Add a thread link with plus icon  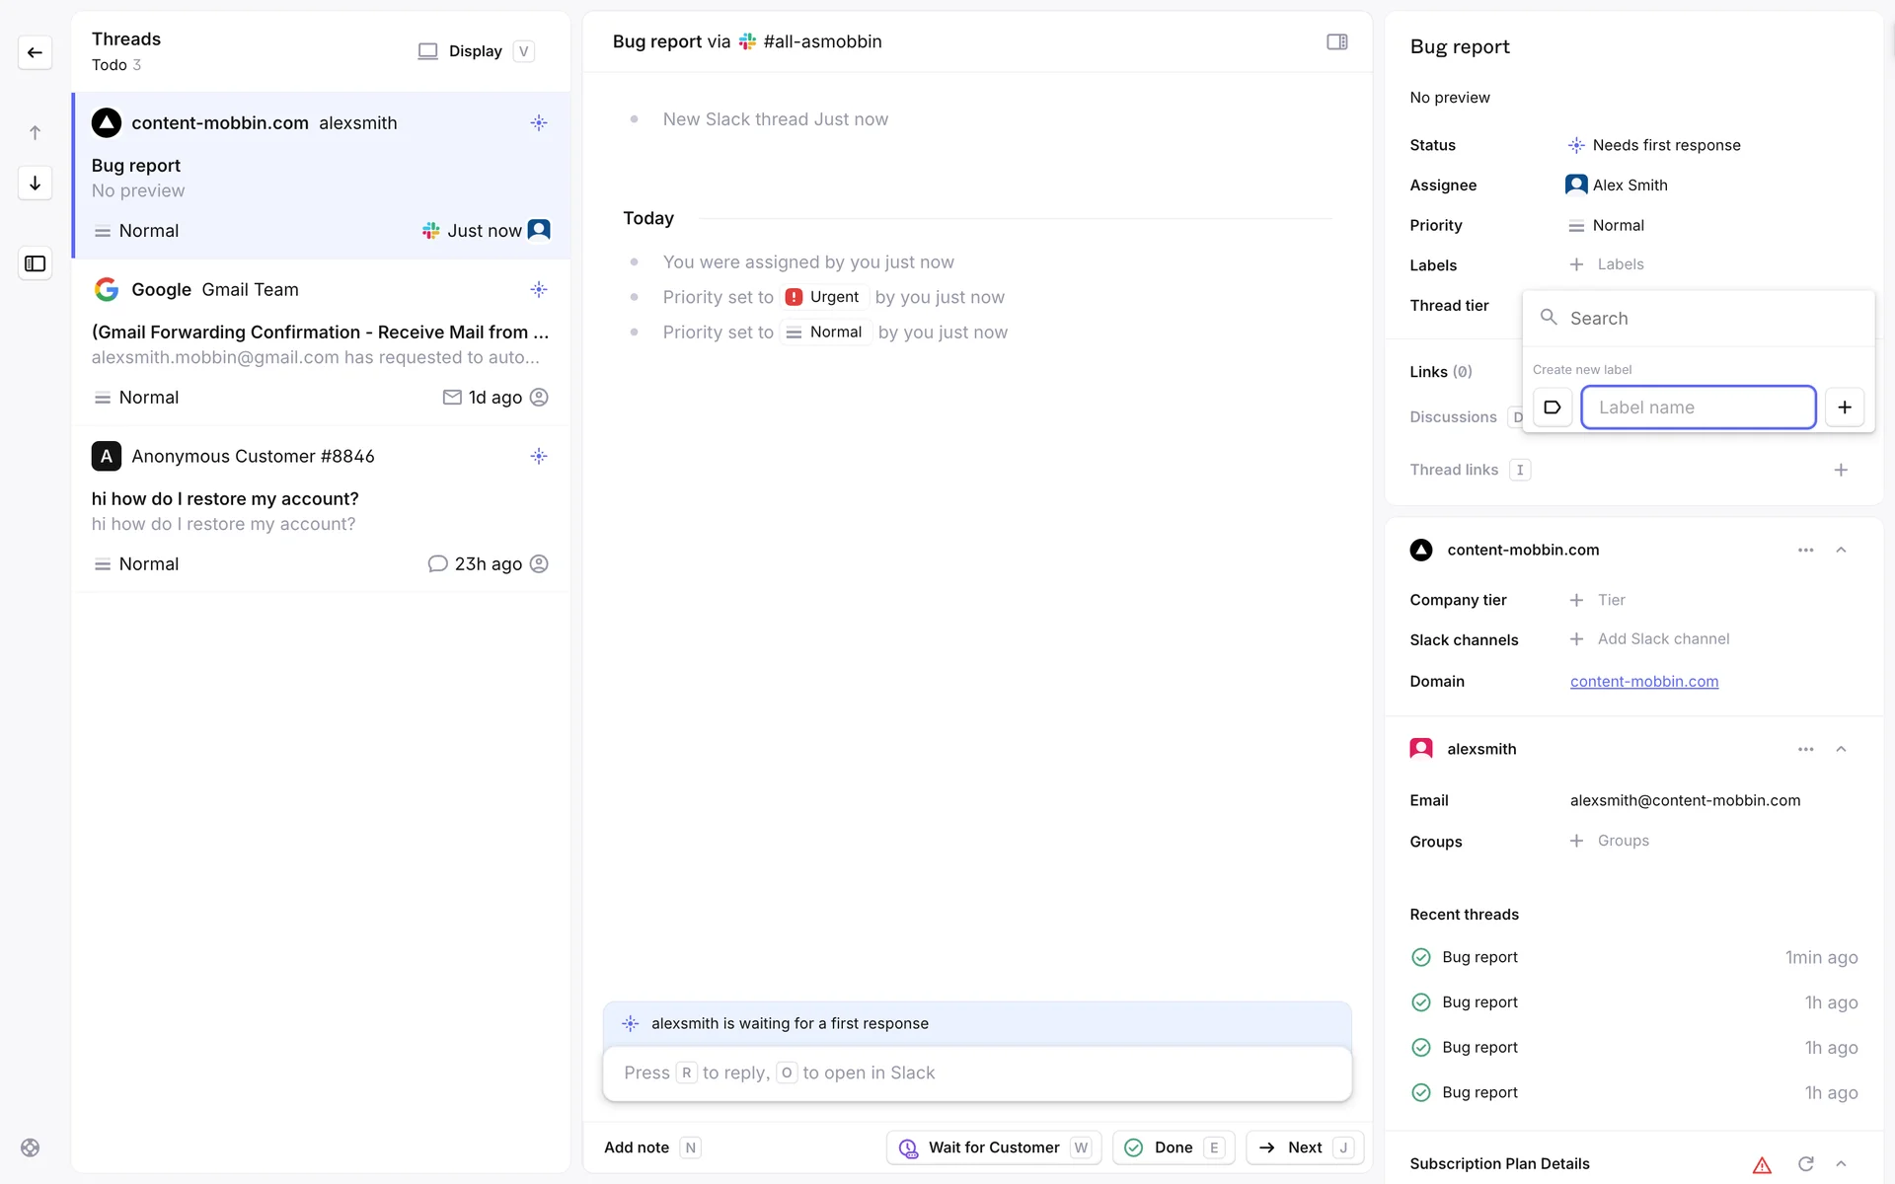pyautogui.click(x=1841, y=471)
